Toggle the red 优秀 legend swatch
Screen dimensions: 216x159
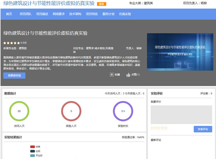click(32, 147)
